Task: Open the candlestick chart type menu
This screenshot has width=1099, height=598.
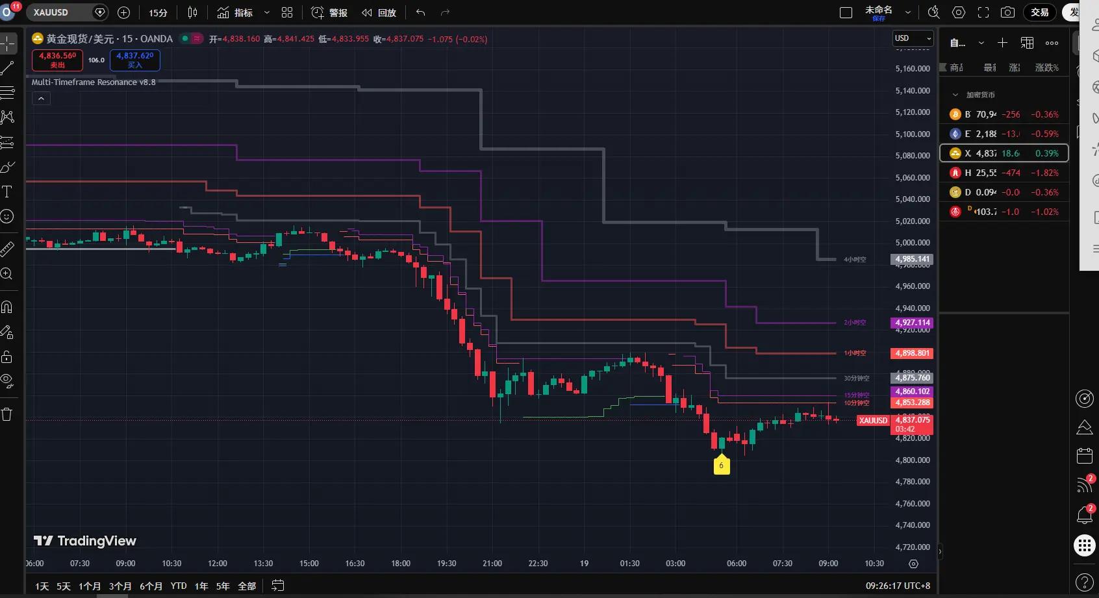Action: pos(192,12)
